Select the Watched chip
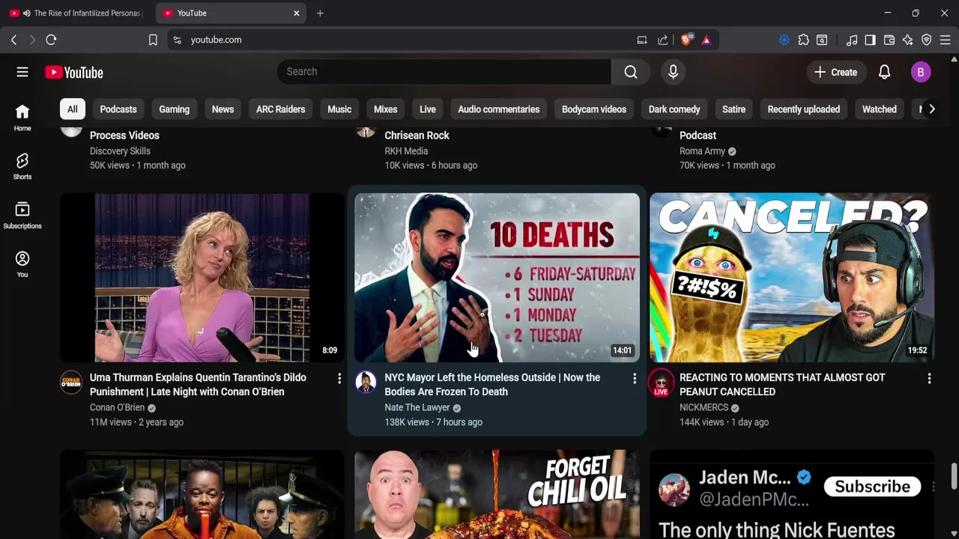Image resolution: width=959 pixels, height=539 pixels. click(x=879, y=109)
